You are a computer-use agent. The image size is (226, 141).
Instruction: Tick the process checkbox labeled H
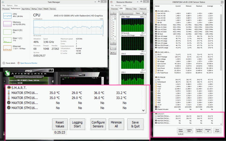pos(112,35)
